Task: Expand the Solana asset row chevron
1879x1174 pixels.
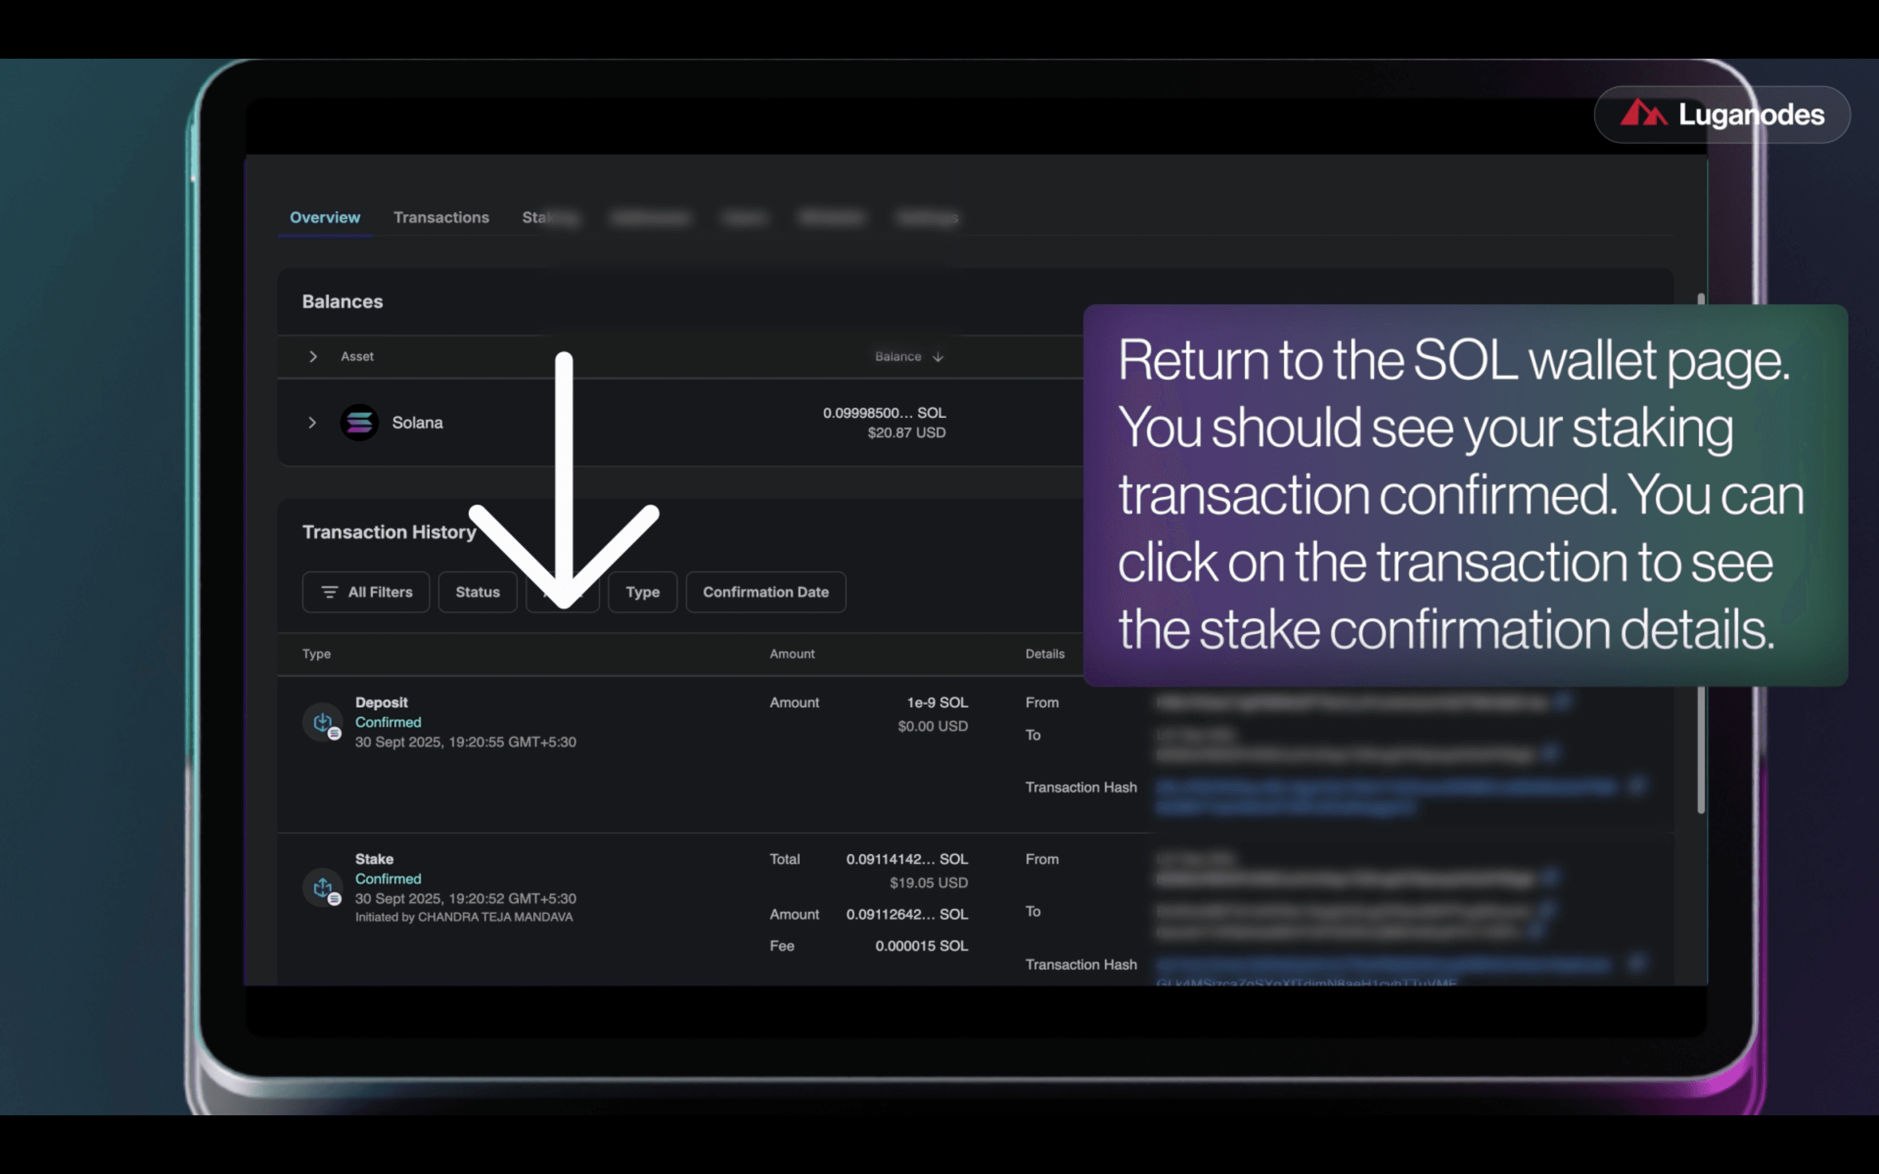Action: (x=312, y=423)
